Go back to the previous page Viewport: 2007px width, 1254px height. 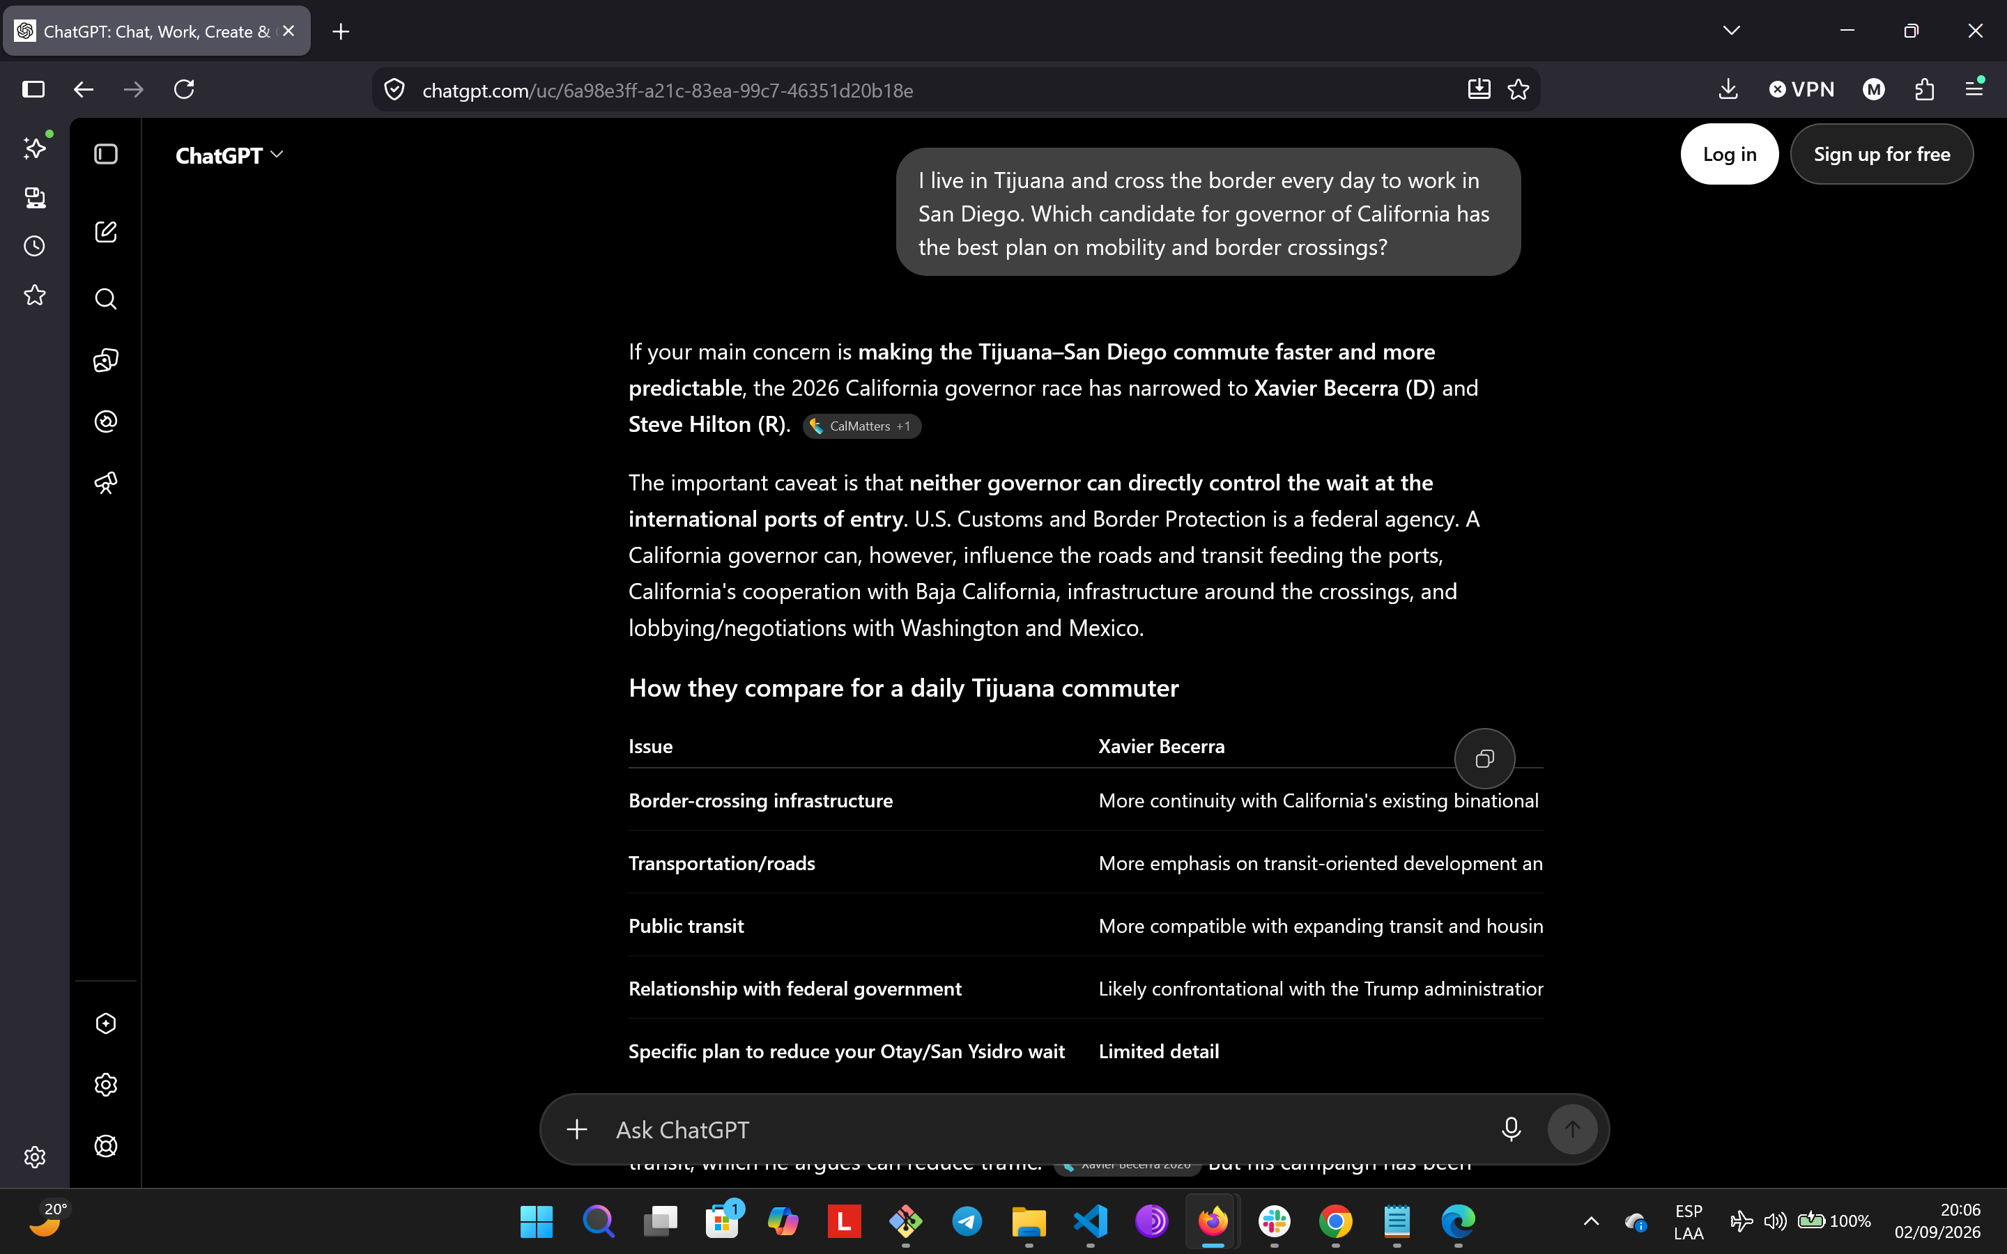(x=84, y=90)
